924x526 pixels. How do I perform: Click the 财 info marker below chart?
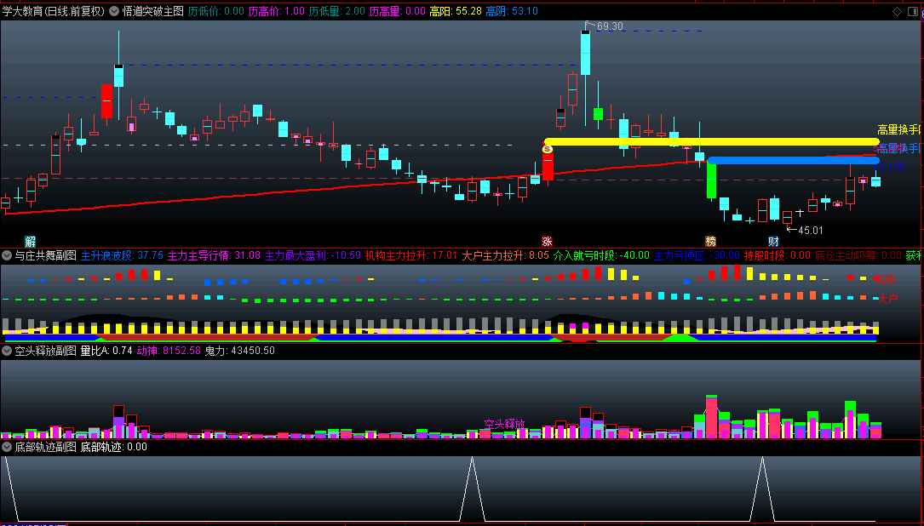coord(773,241)
